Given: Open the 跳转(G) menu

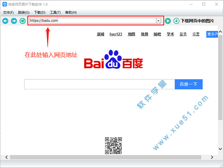Looking at the screenshot, I should [x=24, y=13].
